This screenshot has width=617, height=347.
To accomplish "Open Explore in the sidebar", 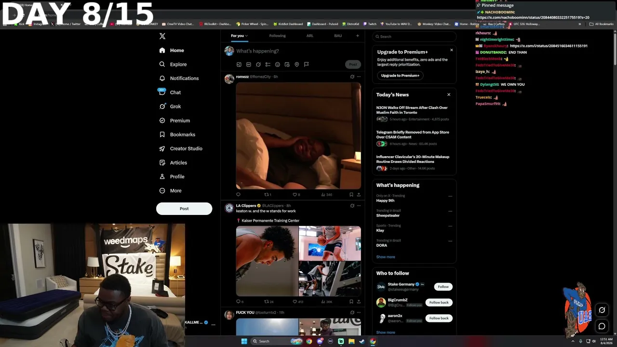I will 173,64.
